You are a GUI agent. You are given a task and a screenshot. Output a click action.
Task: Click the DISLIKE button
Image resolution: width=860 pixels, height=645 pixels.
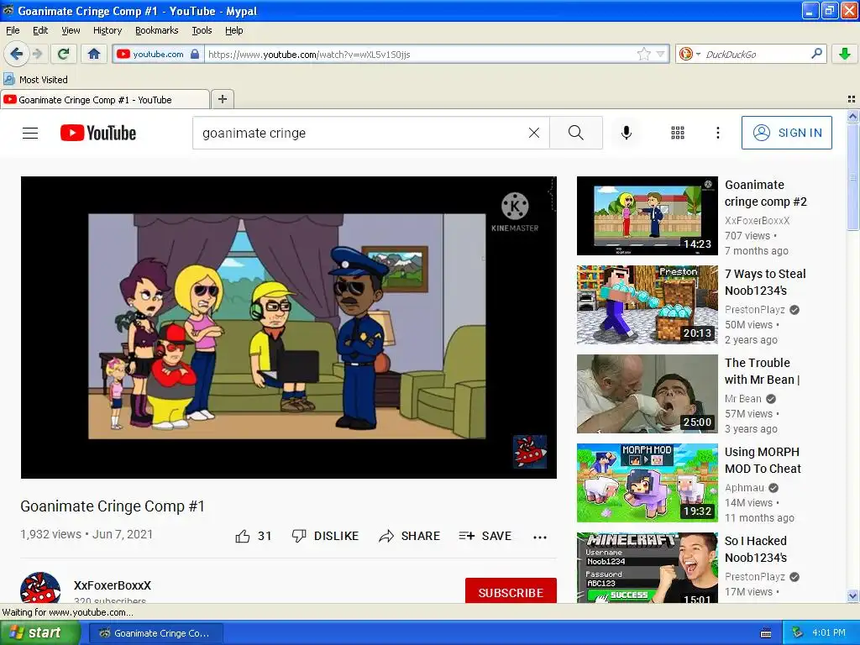click(325, 536)
